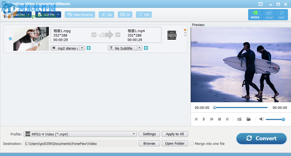Add an audio track with the plus icon
Viewport: 291px width, 156px height.
(x=89, y=48)
